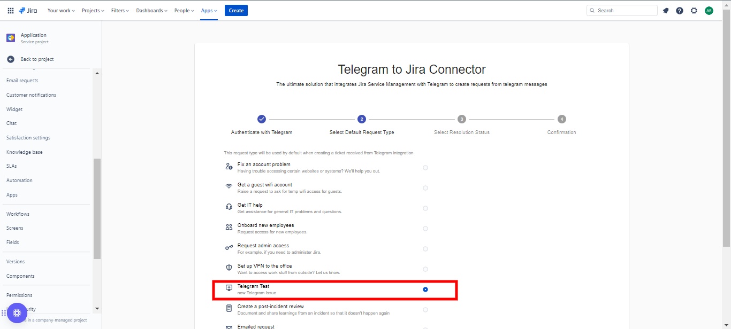This screenshot has width=731, height=329.
Task: Open the Email requests sidebar link
Action: 22,81
